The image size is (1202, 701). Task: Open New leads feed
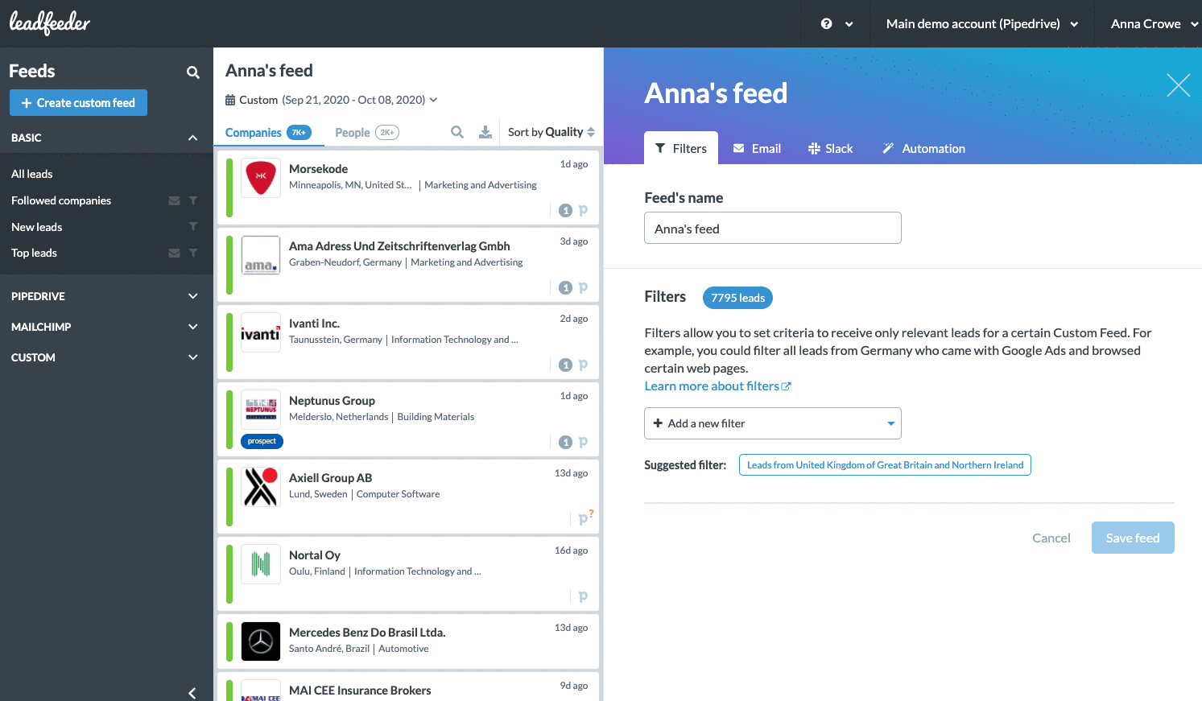(37, 227)
